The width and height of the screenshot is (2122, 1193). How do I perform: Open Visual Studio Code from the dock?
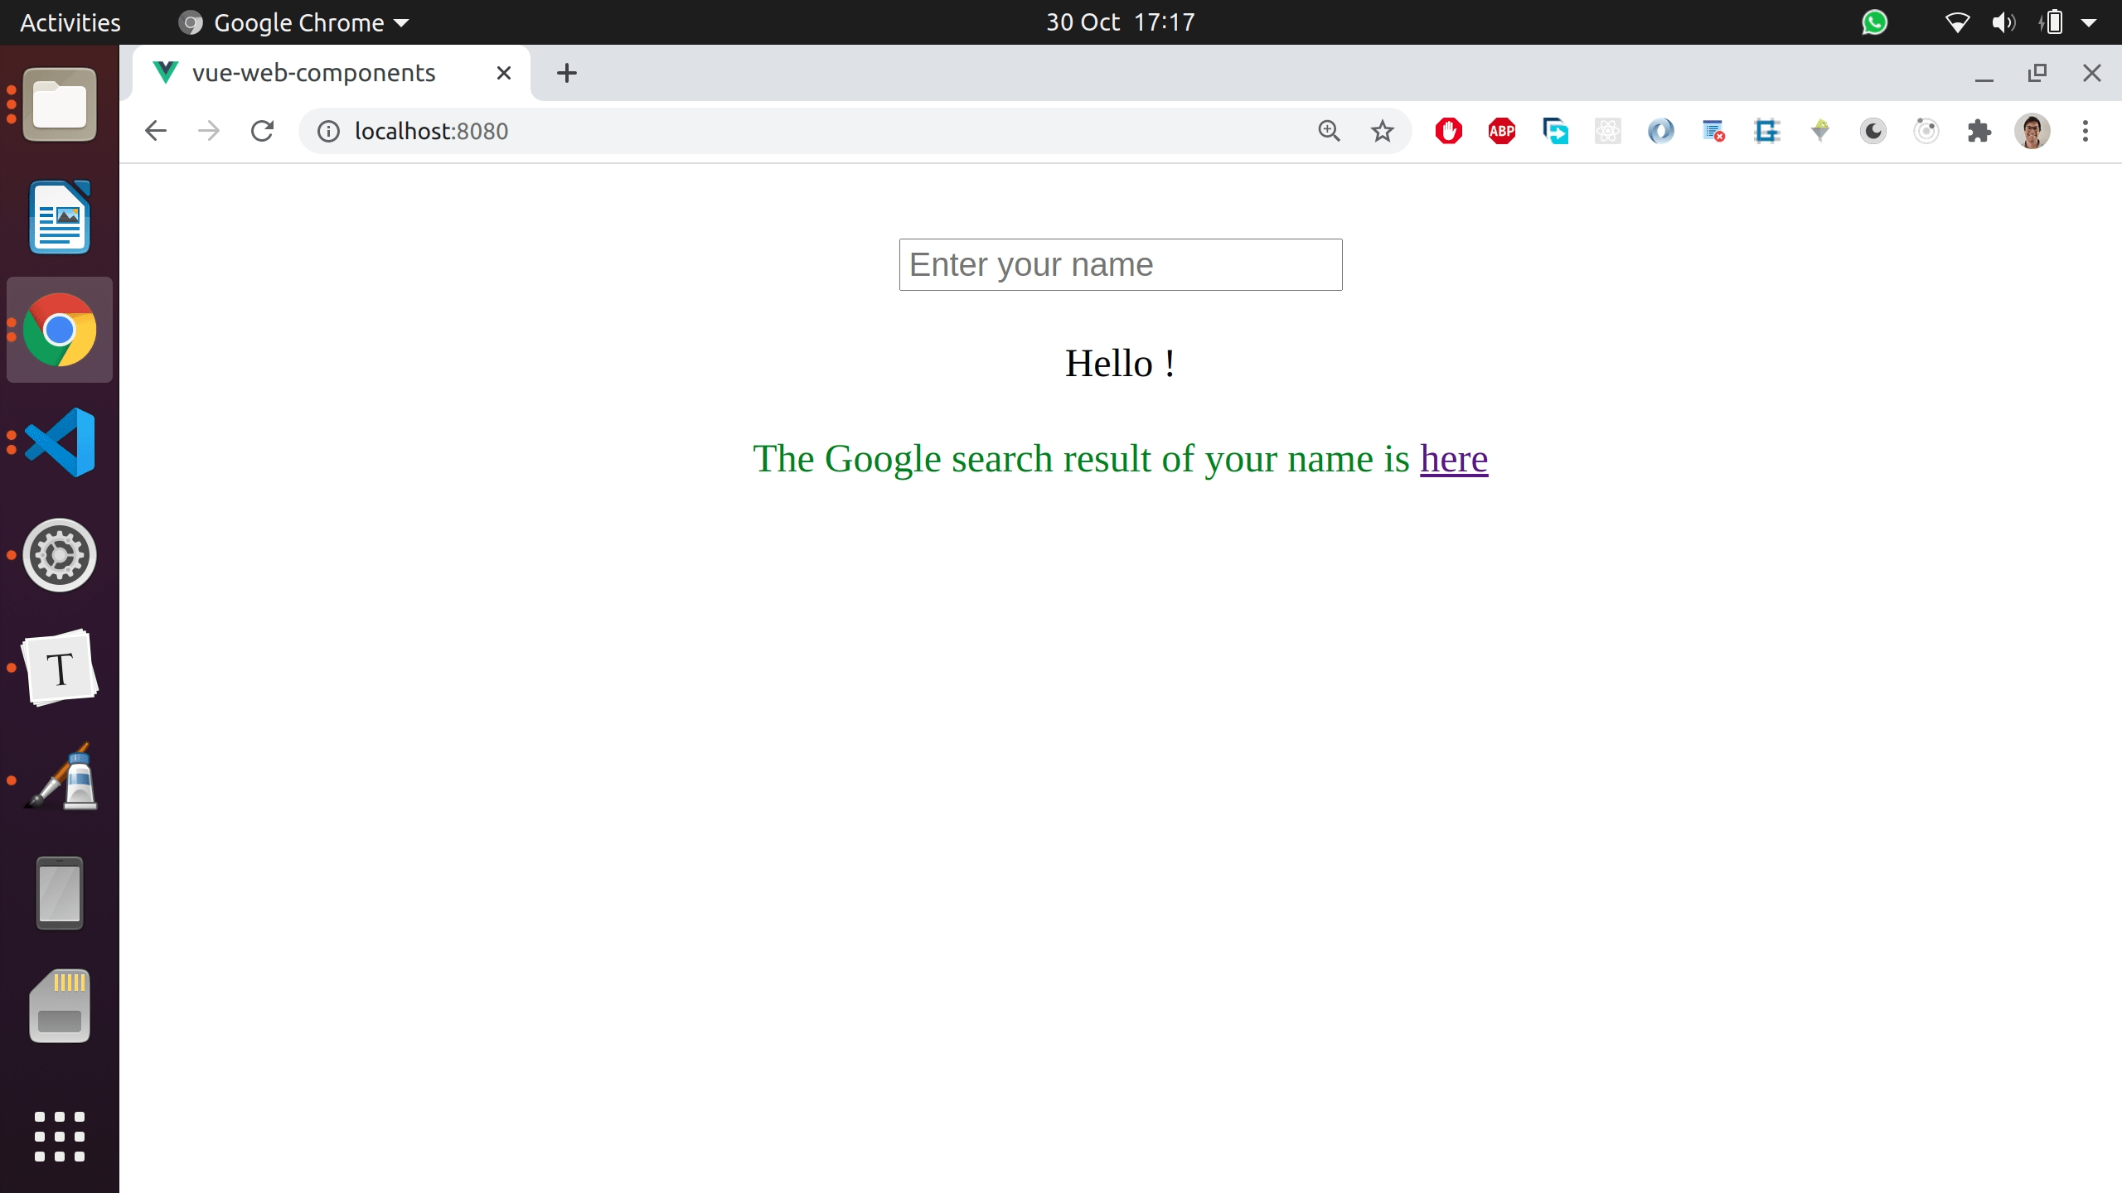pyautogui.click(x=59, y=442)
